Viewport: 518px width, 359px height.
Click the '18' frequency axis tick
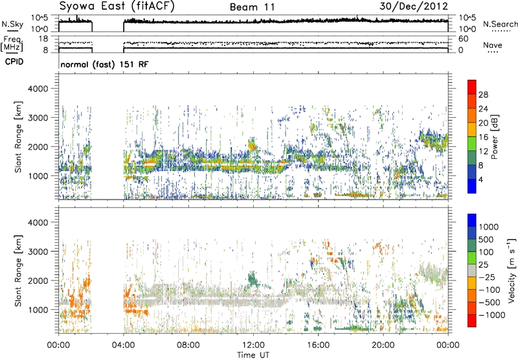[43, 39]
